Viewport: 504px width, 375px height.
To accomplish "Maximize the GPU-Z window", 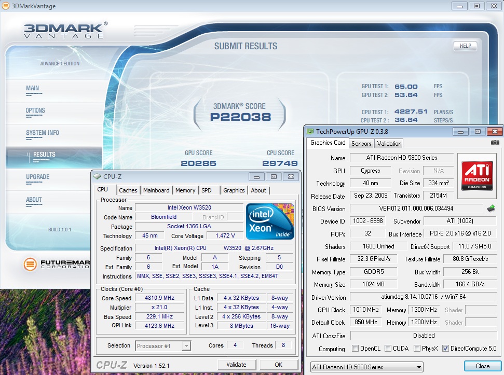I will [x=478, y=131].
